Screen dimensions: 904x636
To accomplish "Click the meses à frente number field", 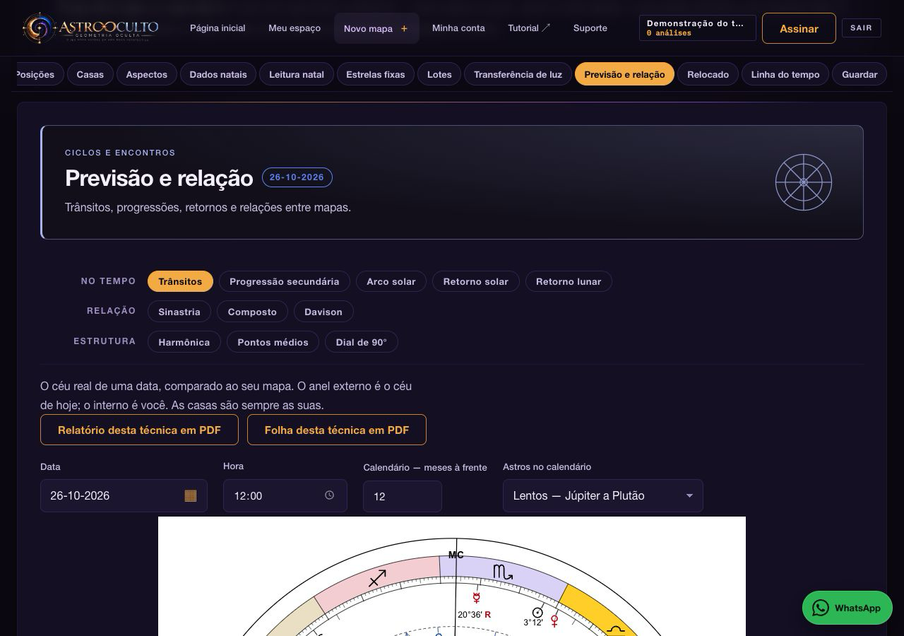I will pyautogui.click(x=403, y=496).
